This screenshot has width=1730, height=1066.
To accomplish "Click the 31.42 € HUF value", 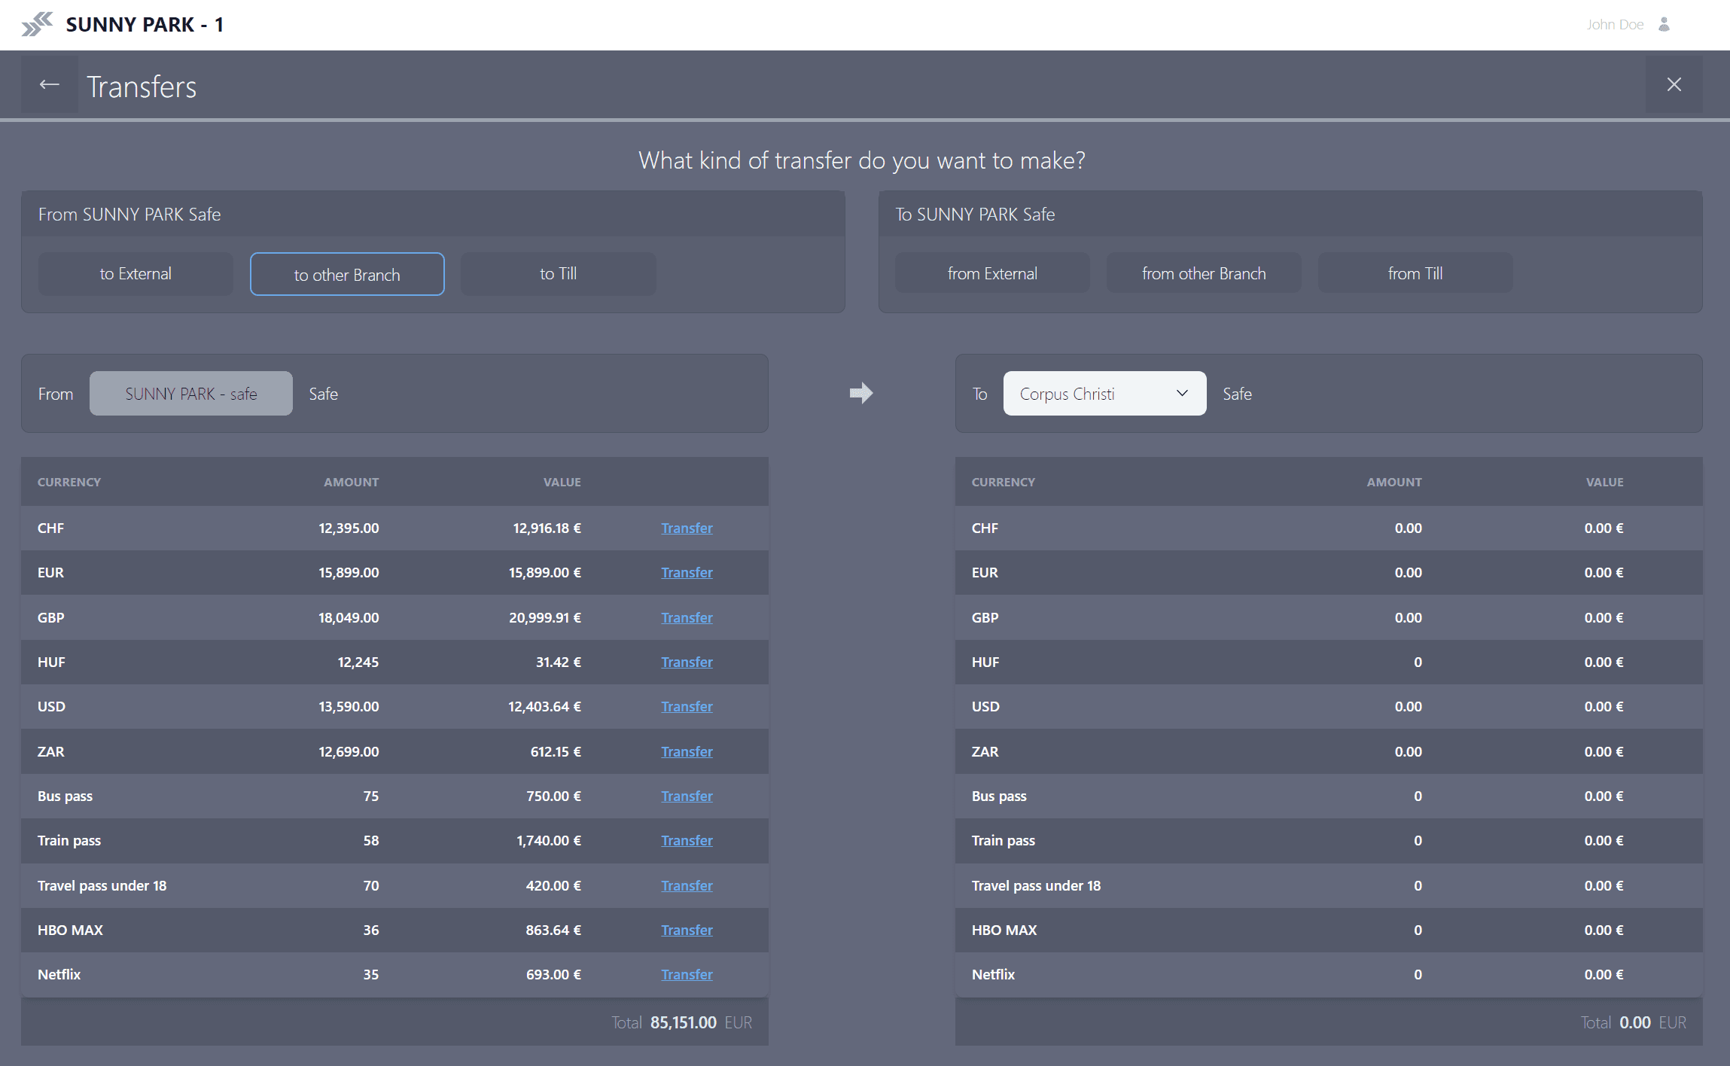I will (559, 662).
